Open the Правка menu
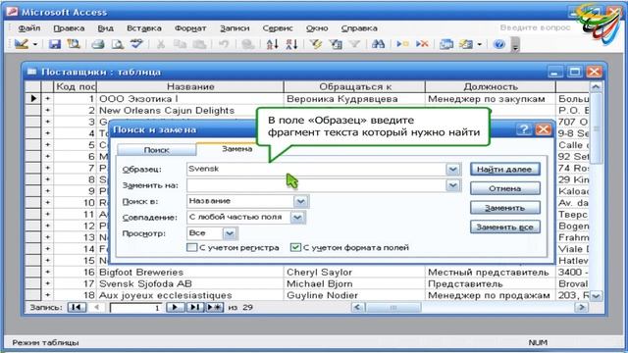This screenshot has width=628, height=353. pos(69,28)
